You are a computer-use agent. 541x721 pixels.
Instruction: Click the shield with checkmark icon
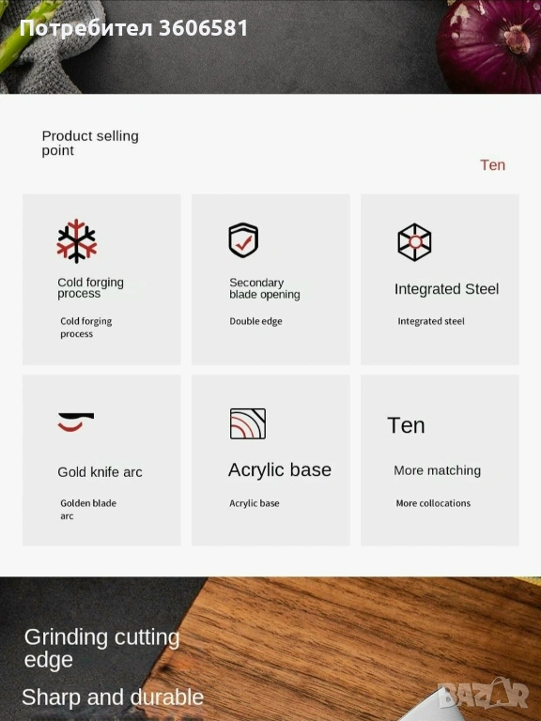point(243,240)
